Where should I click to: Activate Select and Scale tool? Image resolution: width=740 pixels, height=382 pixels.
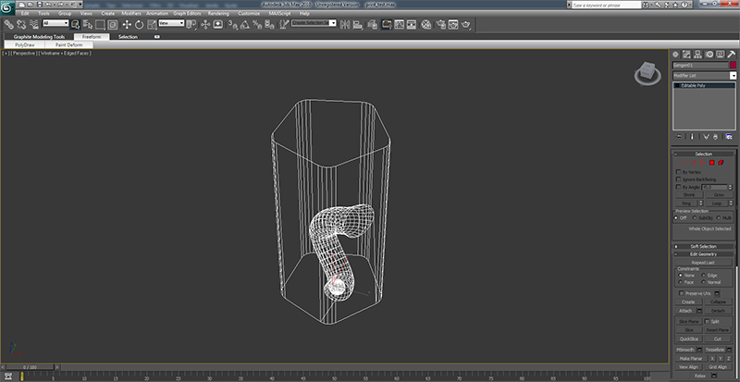(152, 25)
